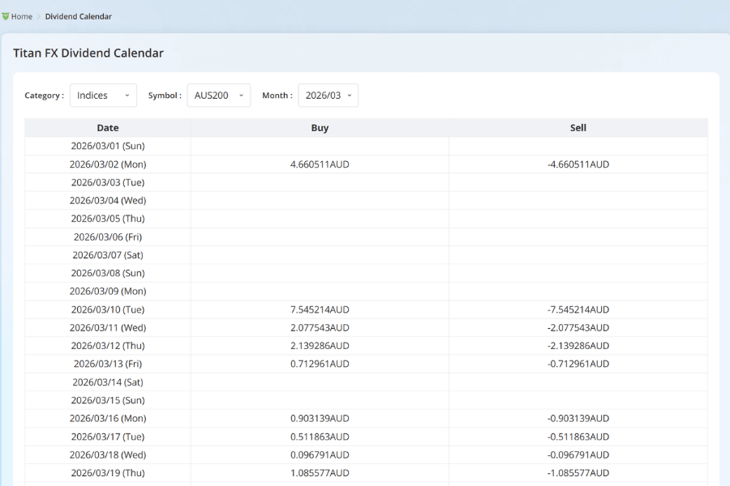
Task: Click the Sell value -0.511863AUD
Action: click(x=578, y=437)
